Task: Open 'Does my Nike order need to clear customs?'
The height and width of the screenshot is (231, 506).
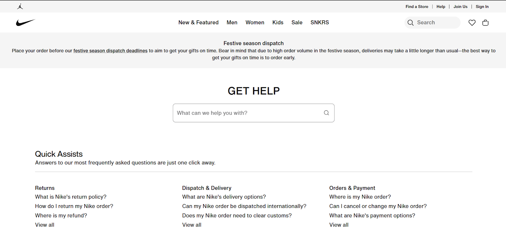Action: click(237, 216)
